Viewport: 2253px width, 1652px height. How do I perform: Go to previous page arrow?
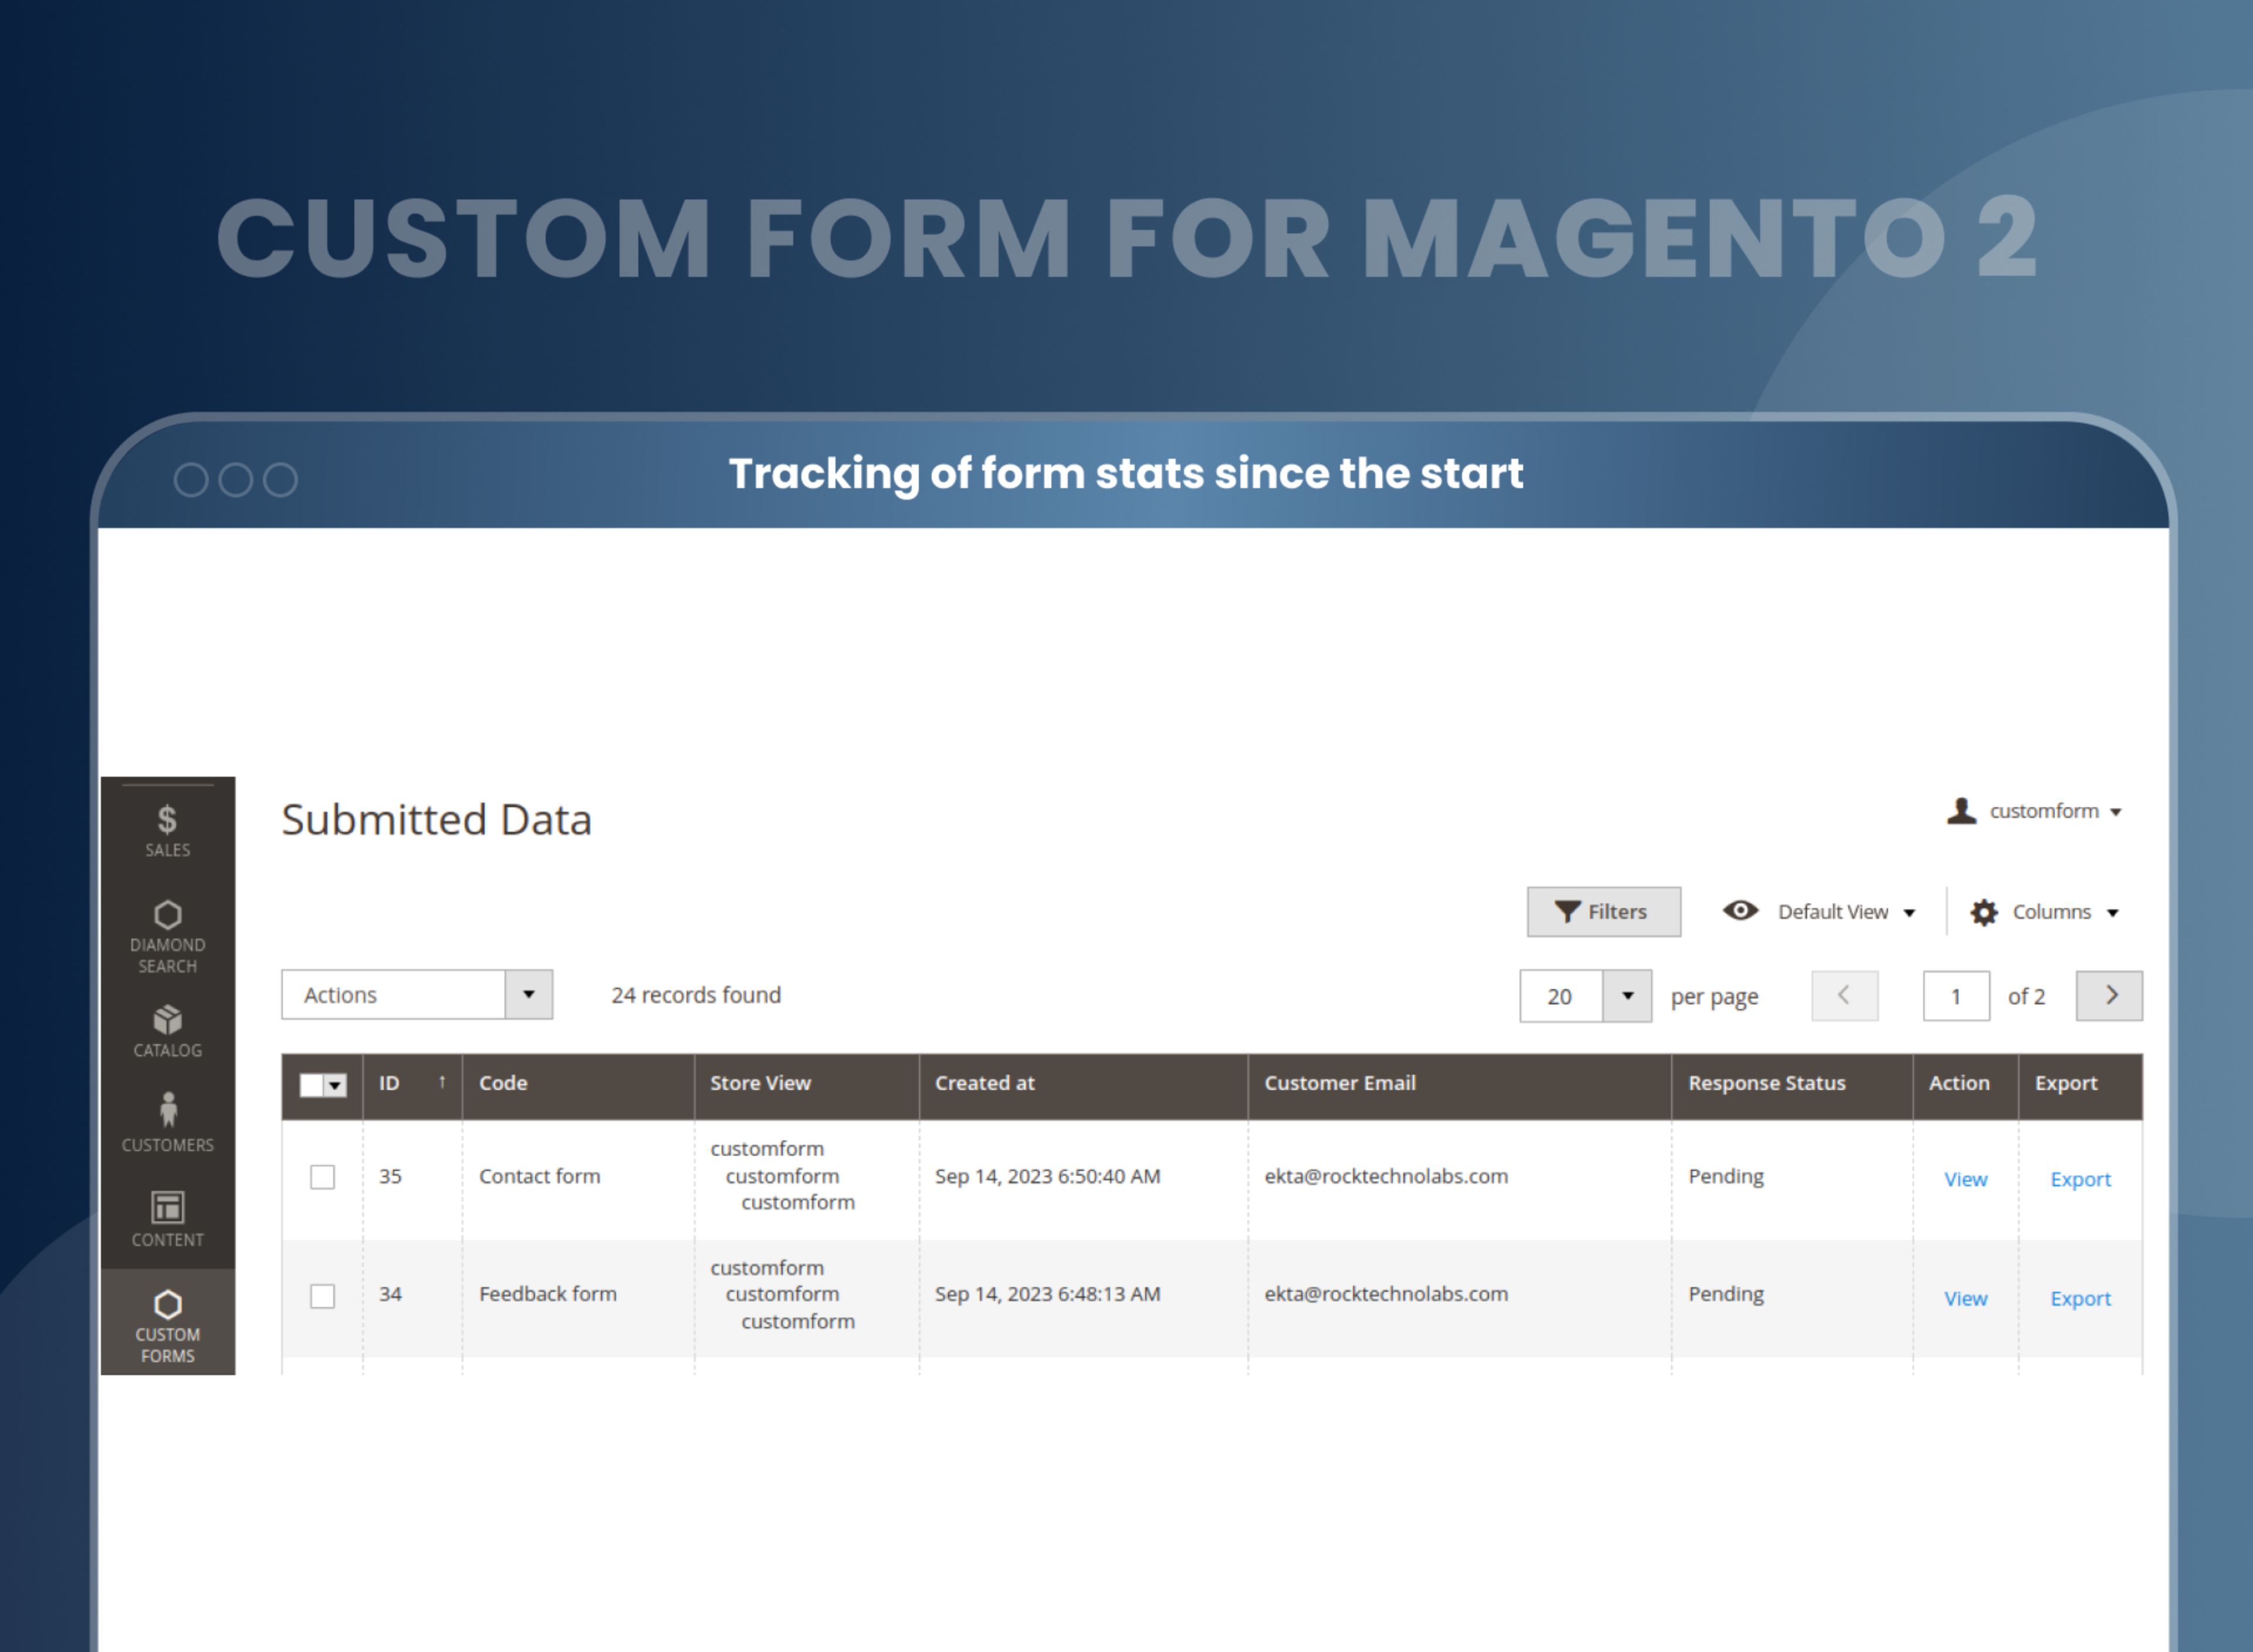click(1844, 995)
